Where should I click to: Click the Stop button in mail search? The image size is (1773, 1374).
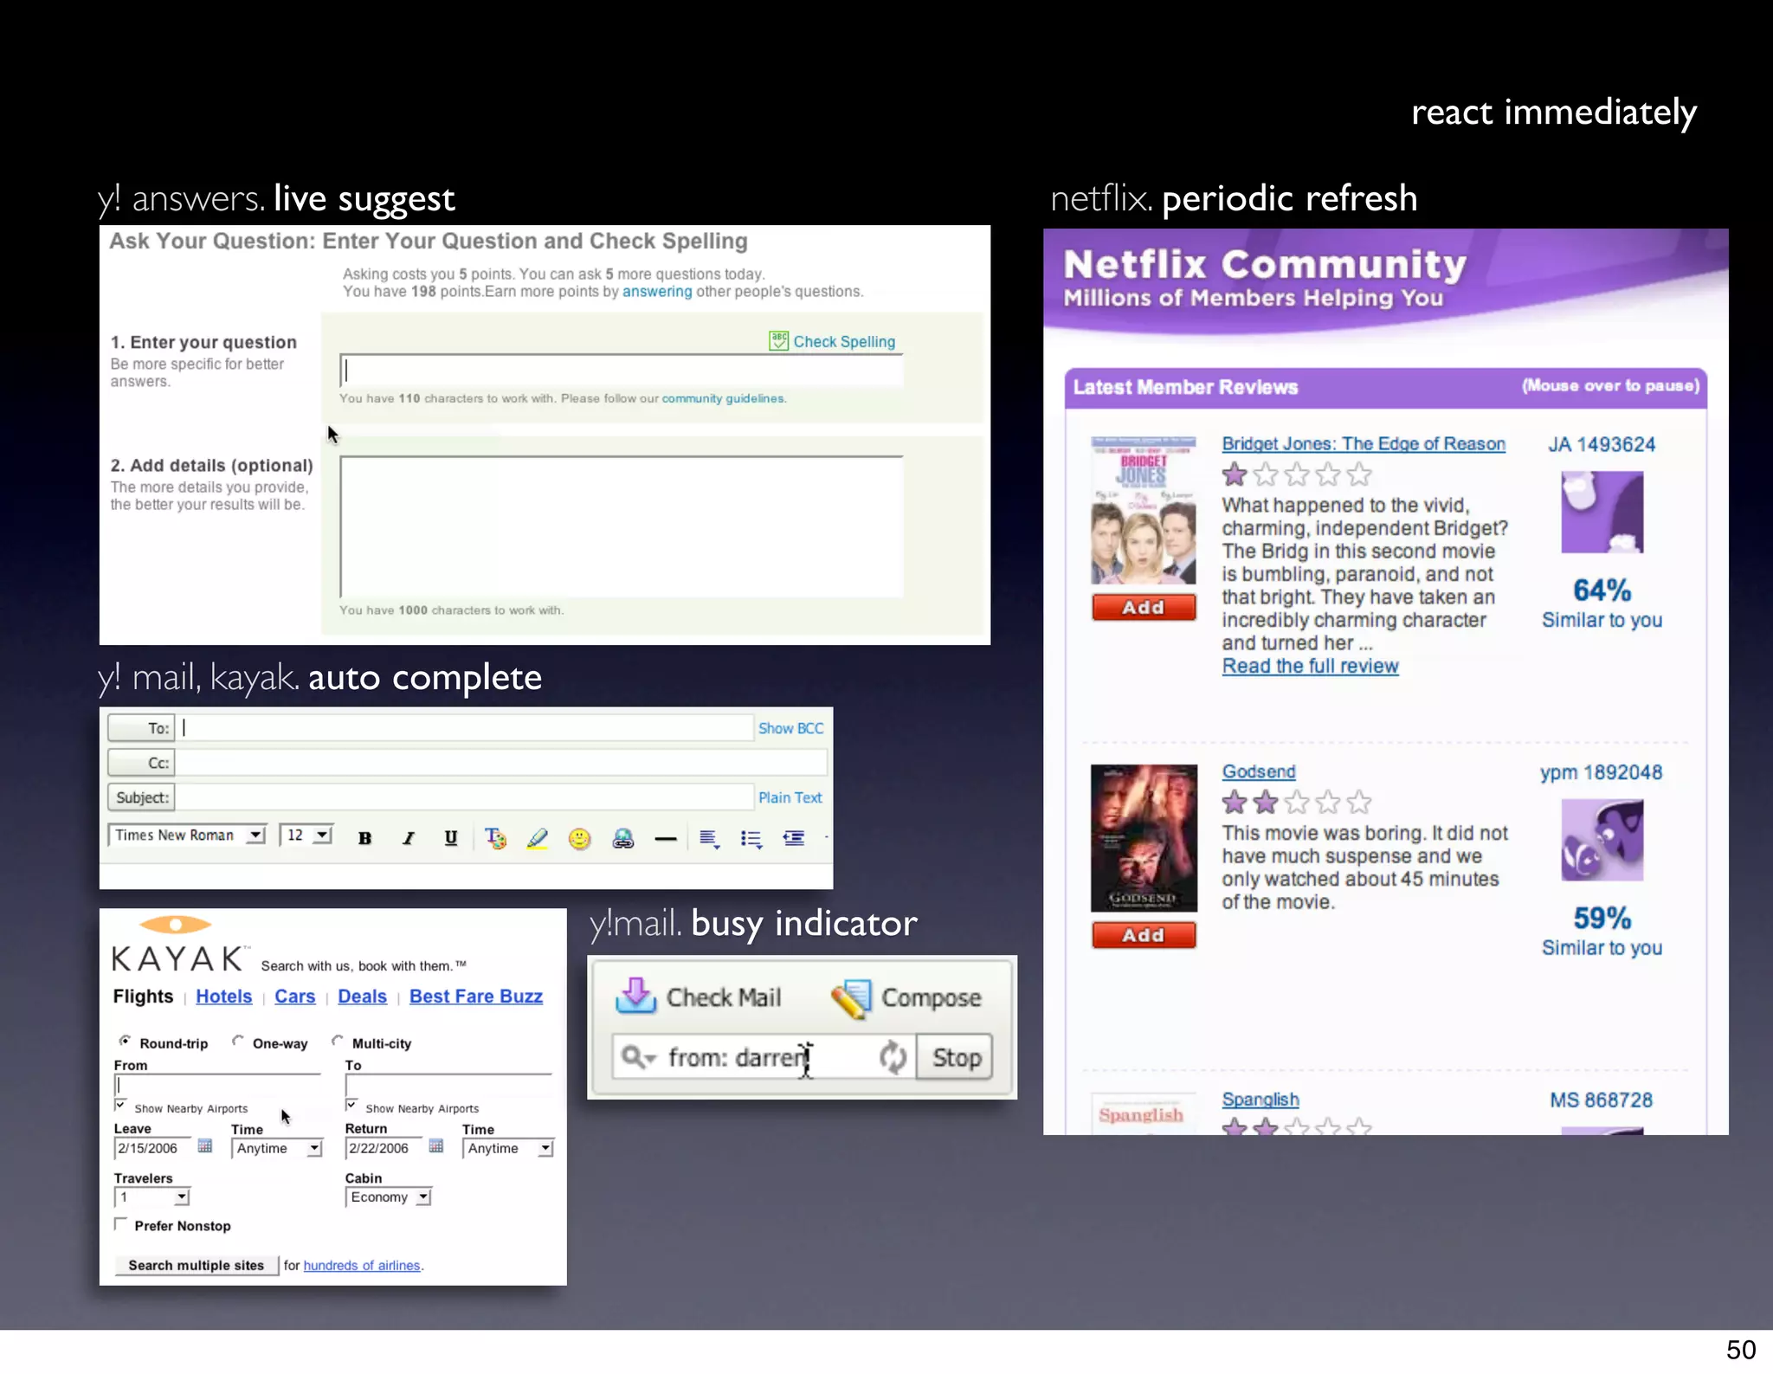click(956, 1057)
